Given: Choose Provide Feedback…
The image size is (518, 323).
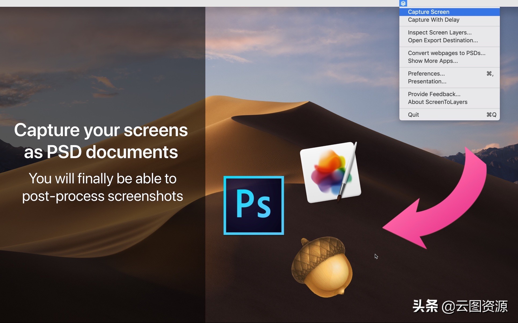Looking at the screenshot, I should 450,94.
